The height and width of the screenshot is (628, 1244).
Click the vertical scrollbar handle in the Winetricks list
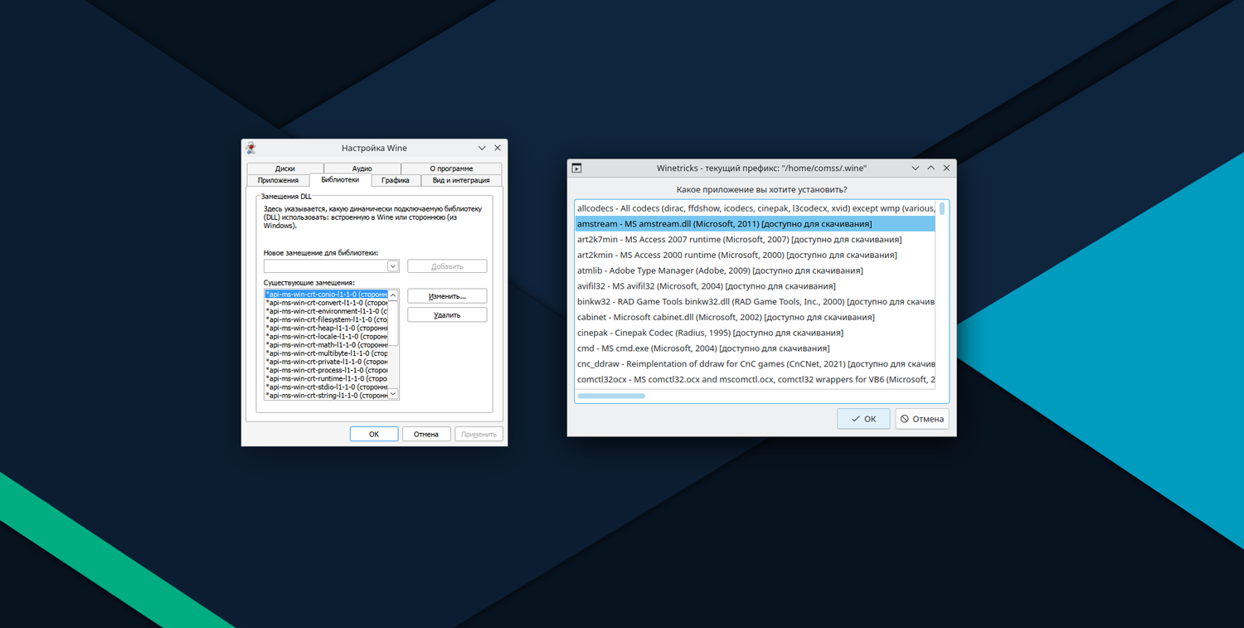[942, 209]
